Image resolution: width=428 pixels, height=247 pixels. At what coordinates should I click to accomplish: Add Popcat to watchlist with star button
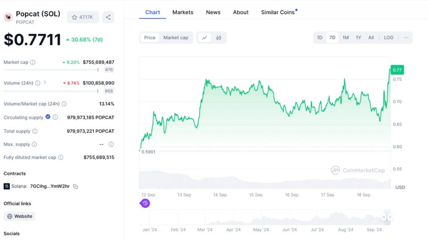point(83,17)
